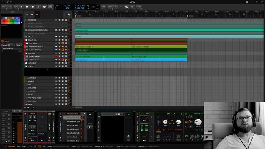The image size is (265, 149).
Task: Click the redo arrow in the toolbar
Action: point(121,7)
